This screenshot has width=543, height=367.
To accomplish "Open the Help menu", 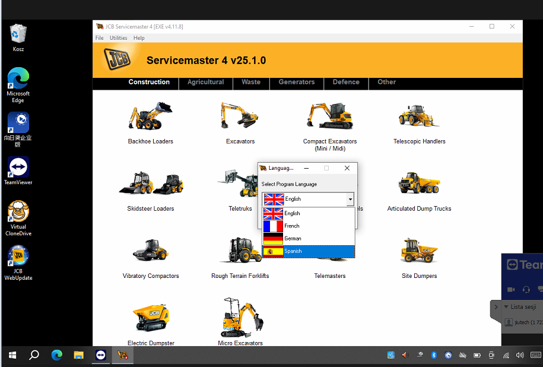I will coord(139,38).
